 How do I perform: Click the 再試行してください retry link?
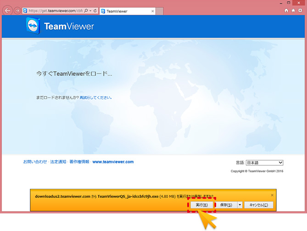tap(95, 97)
